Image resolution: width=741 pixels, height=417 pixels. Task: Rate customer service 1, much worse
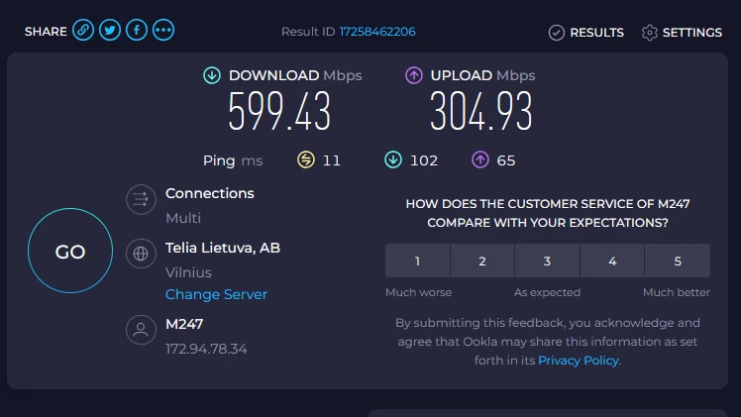pyautogui.click(x=417, y=261)
